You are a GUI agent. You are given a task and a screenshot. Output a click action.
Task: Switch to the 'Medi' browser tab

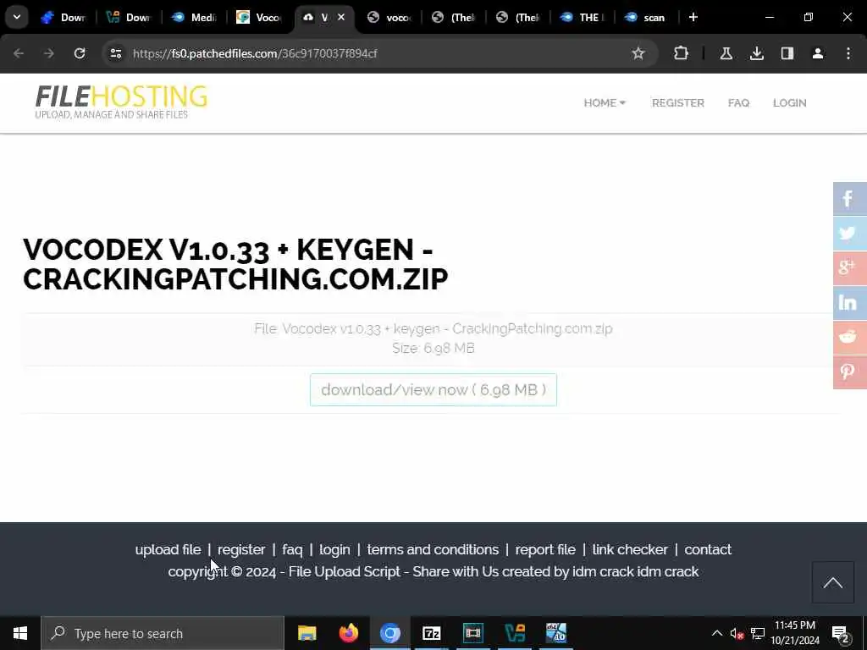tap(195, 17)
